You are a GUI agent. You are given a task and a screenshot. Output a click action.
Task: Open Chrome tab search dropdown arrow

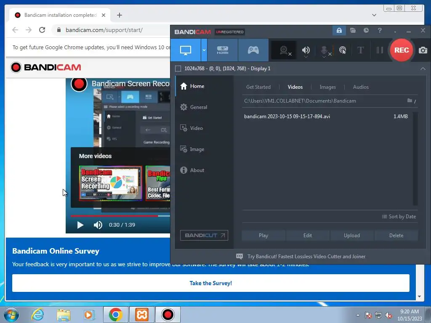374,15
